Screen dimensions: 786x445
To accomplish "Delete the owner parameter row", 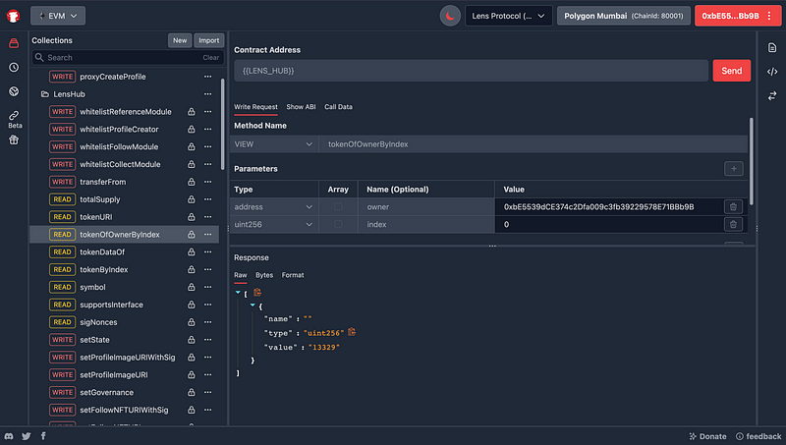I will tap(732, 206).
